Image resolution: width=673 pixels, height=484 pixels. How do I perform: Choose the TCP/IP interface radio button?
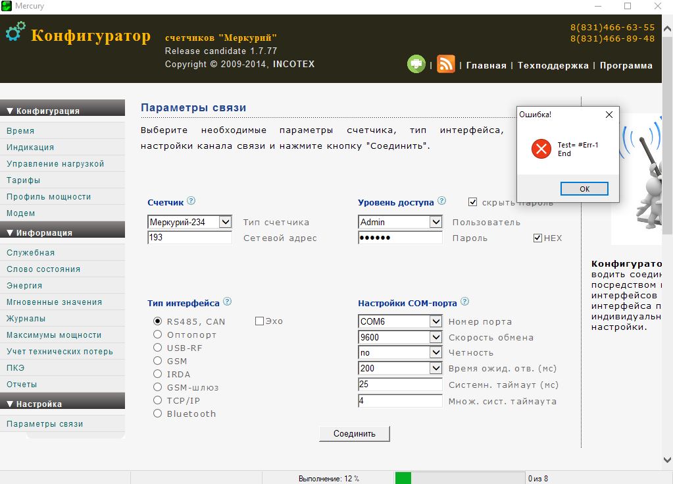pyautogui.click(x=158, y=400)
